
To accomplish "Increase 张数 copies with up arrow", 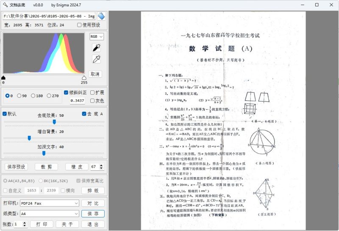I will pos(25,223).
